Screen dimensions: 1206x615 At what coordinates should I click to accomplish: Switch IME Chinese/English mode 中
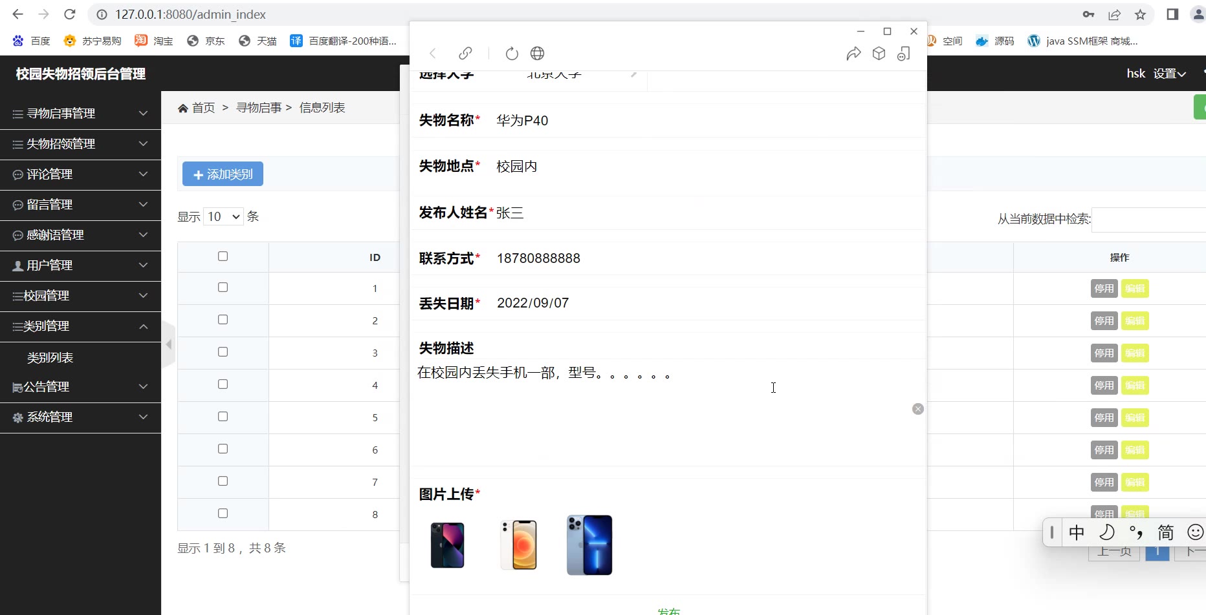click(1077, 532)
